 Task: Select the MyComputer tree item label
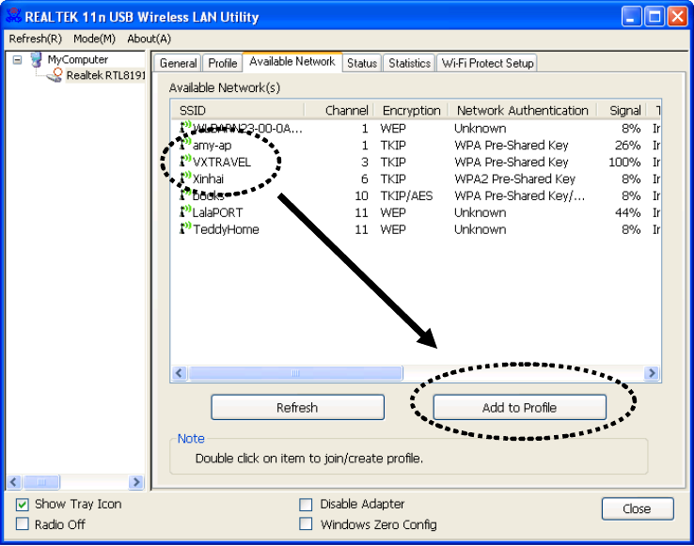[x=78, y=59]
